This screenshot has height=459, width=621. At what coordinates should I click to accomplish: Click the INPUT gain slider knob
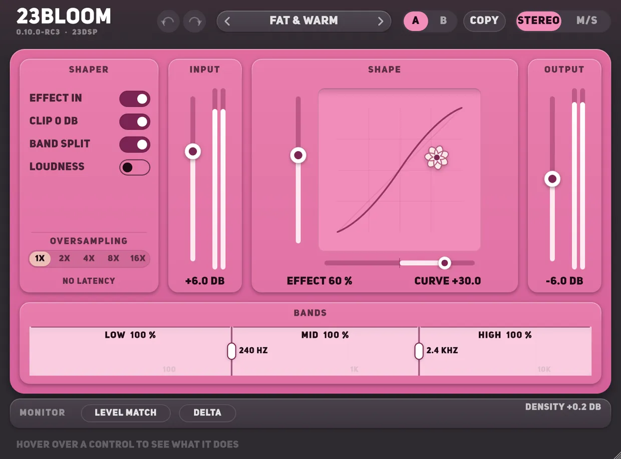193,151
